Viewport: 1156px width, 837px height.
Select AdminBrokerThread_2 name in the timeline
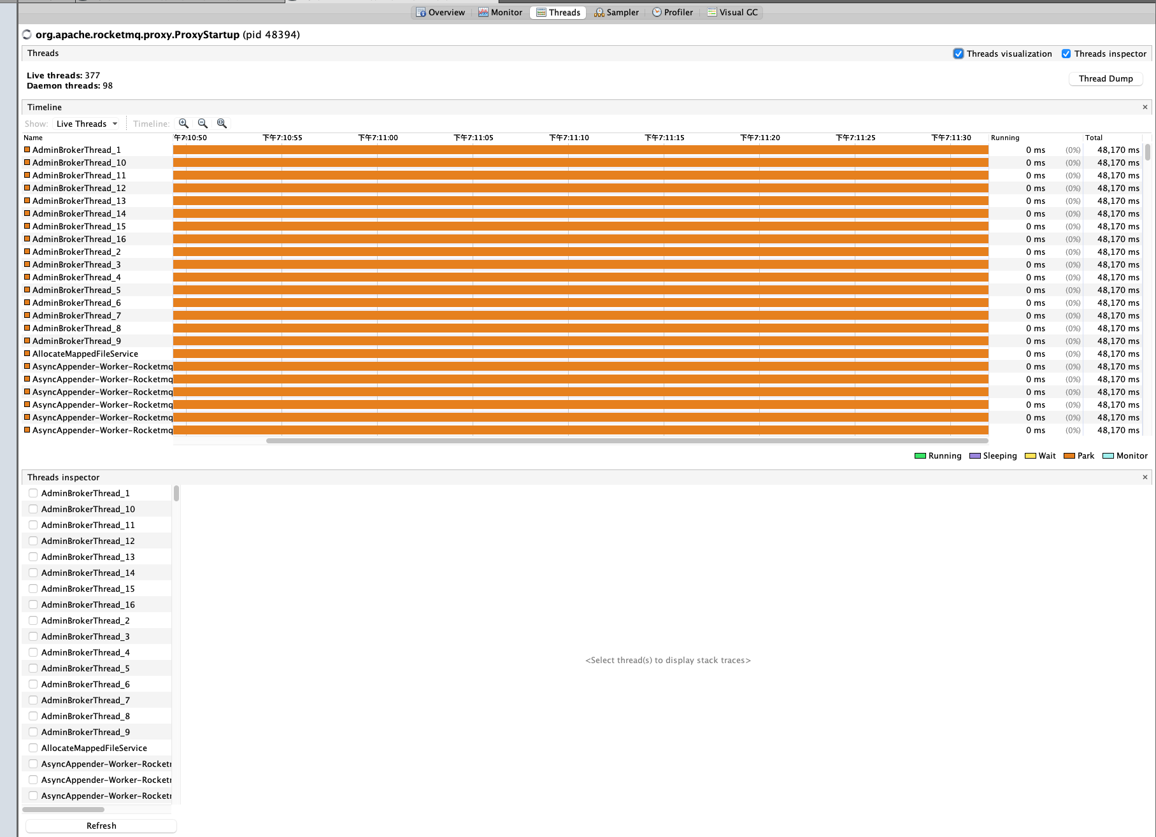(76, 252)
